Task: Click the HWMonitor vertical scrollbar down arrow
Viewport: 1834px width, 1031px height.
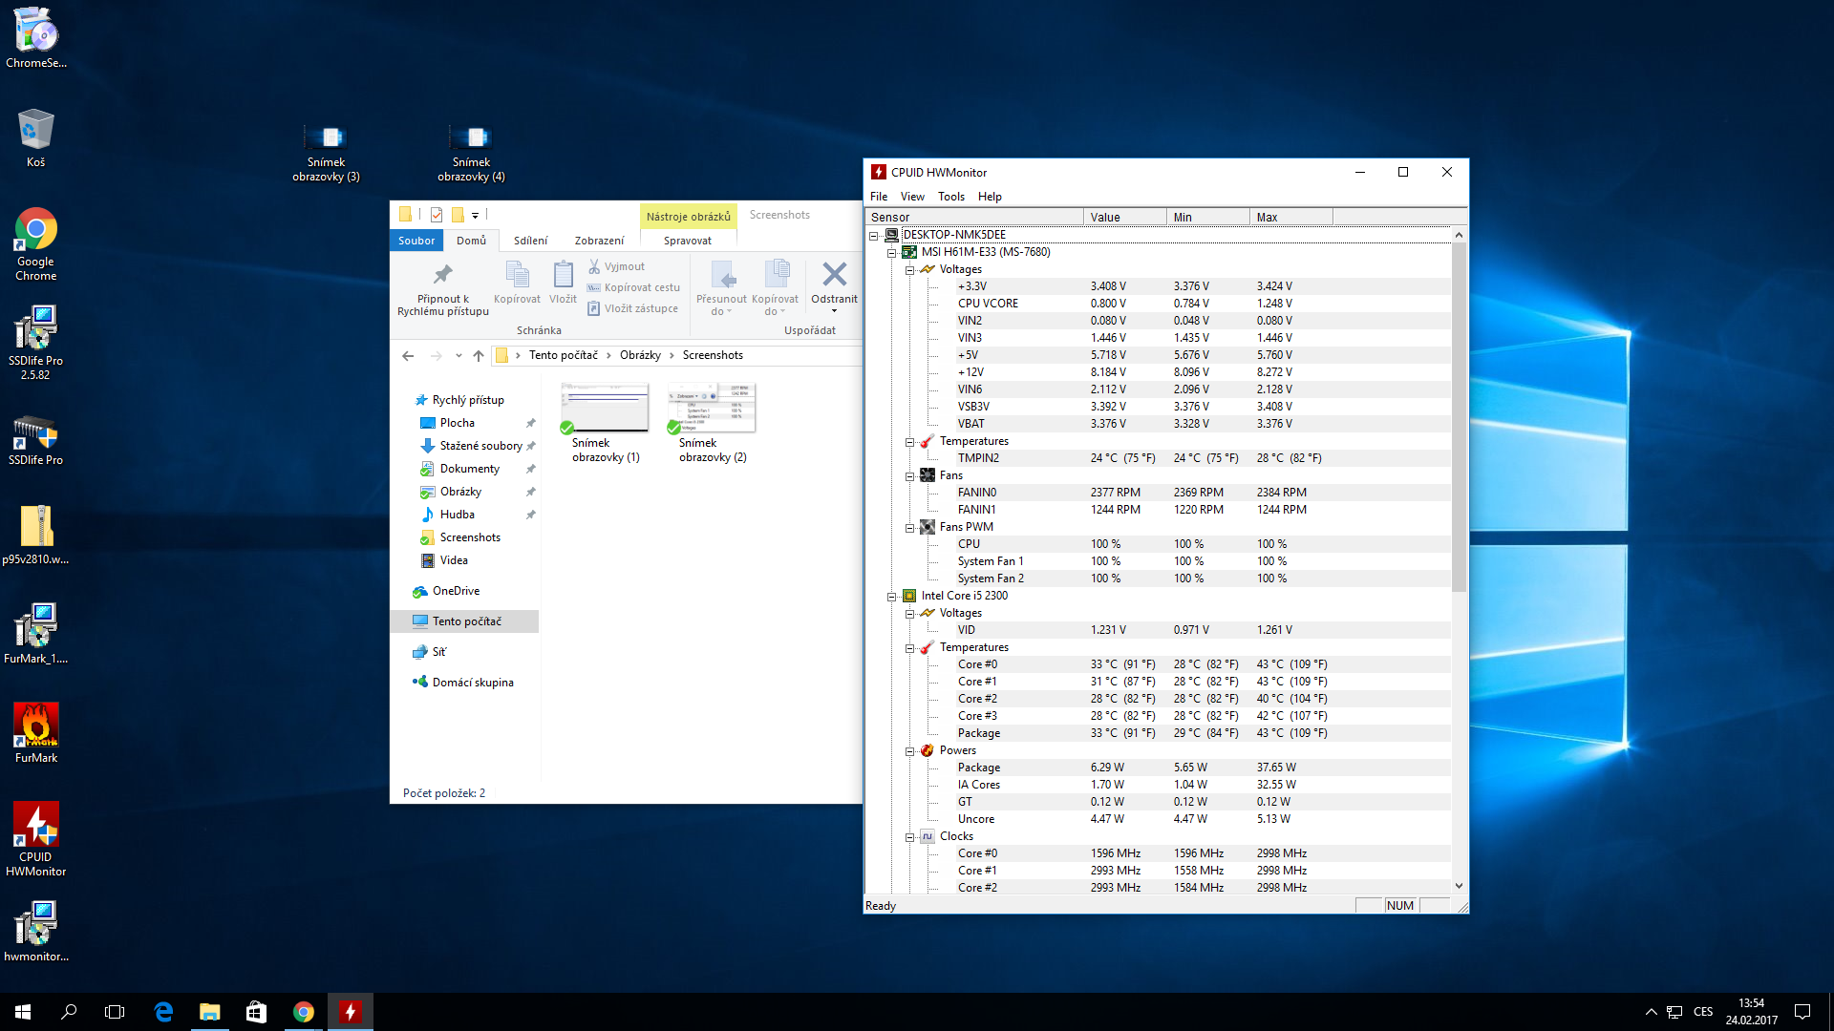Action: 1459,886
